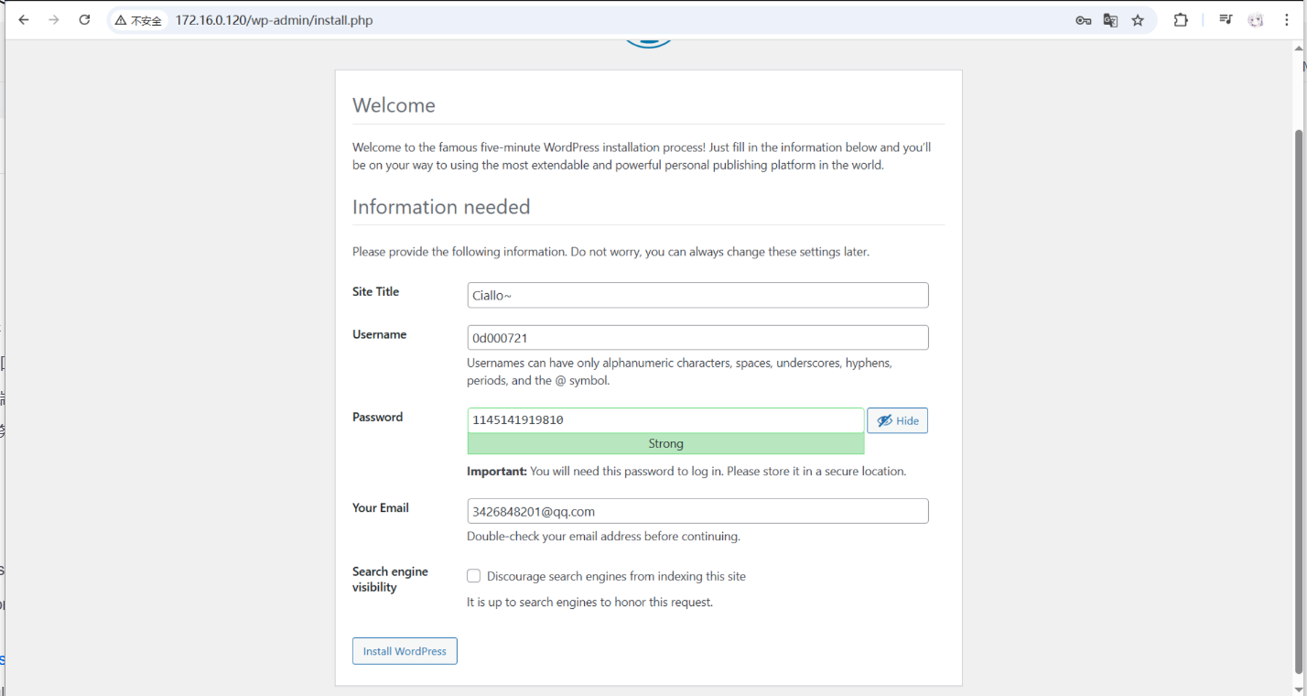Edit the Password field
Image resolution: width=1307 pixels, height=696 pixels.
click(665, 420)
